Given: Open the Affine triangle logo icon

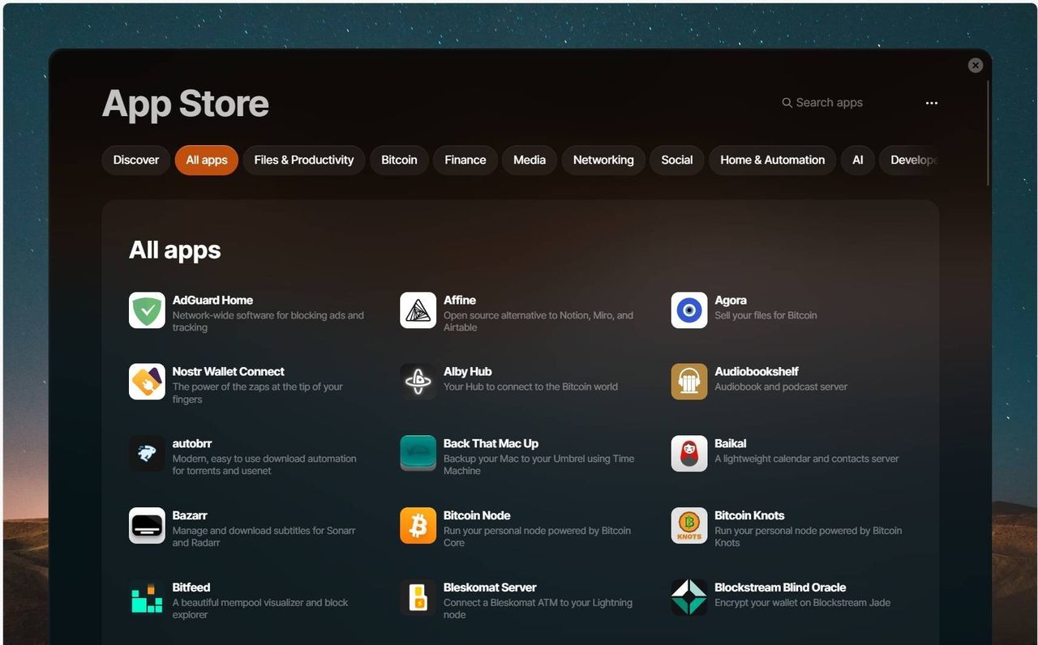Looking at the screenshot, I should coord(418,310).
